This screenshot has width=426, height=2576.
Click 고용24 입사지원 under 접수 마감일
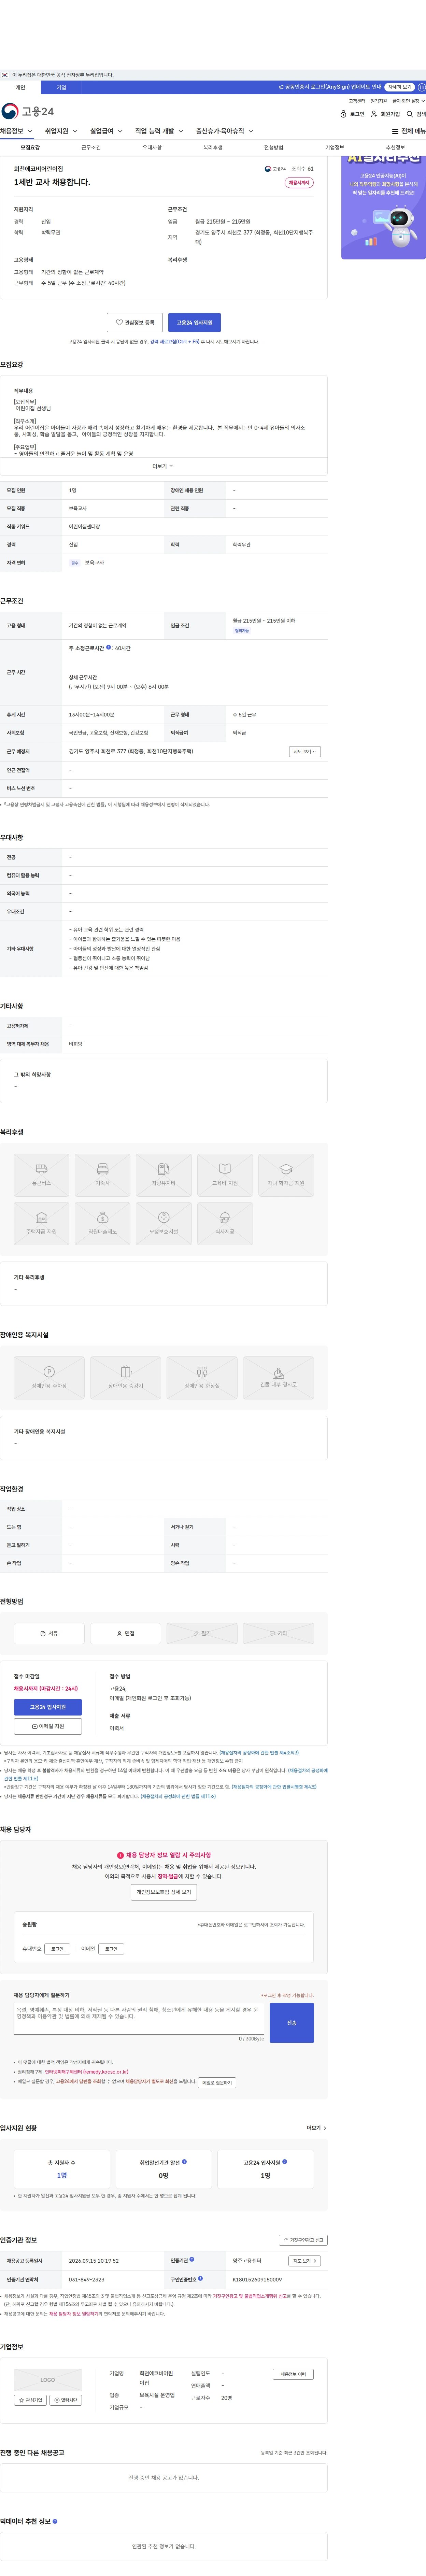coord(48,1707)
